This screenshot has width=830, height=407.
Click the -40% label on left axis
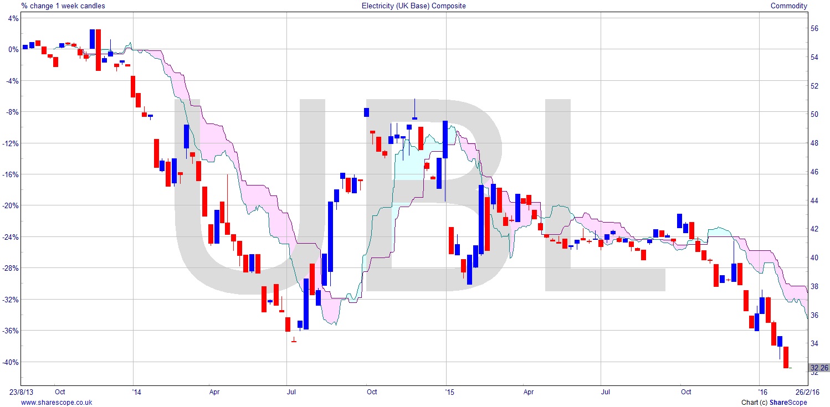pyautogui.click(x=11, y=362)
